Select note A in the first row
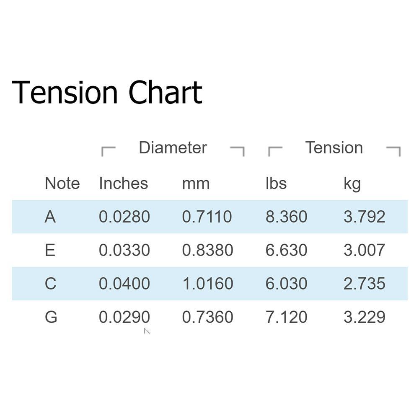Image resolution: width=419 pixels, height=419 pixels. (50, 217)
